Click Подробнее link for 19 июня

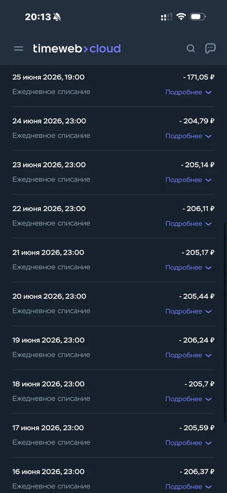point(189,355)
